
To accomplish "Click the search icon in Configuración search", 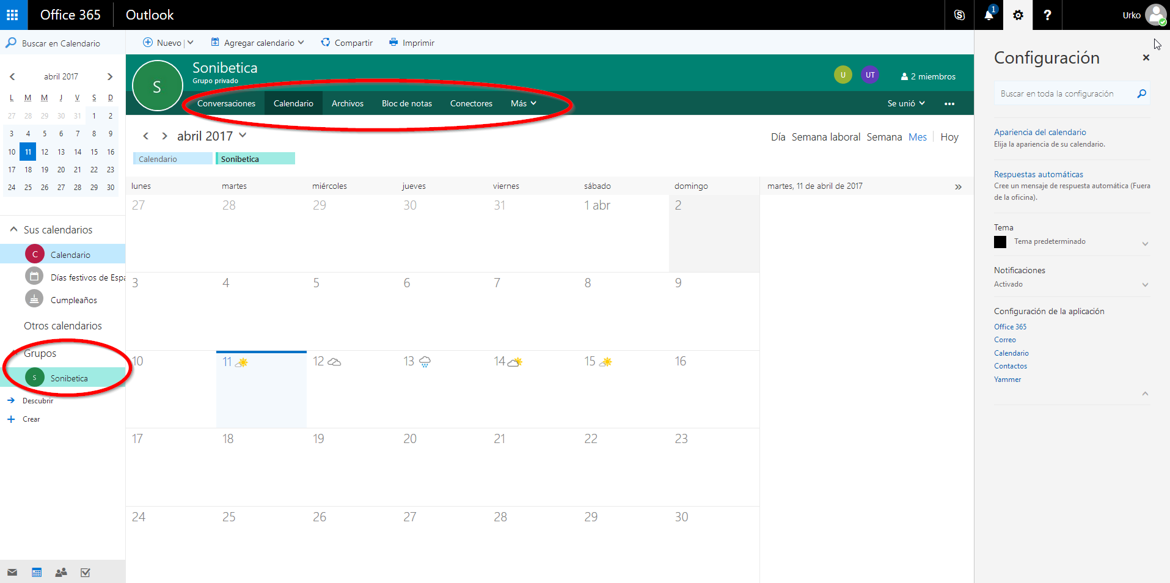I will pyautogui.click(x=1141, y=94).
